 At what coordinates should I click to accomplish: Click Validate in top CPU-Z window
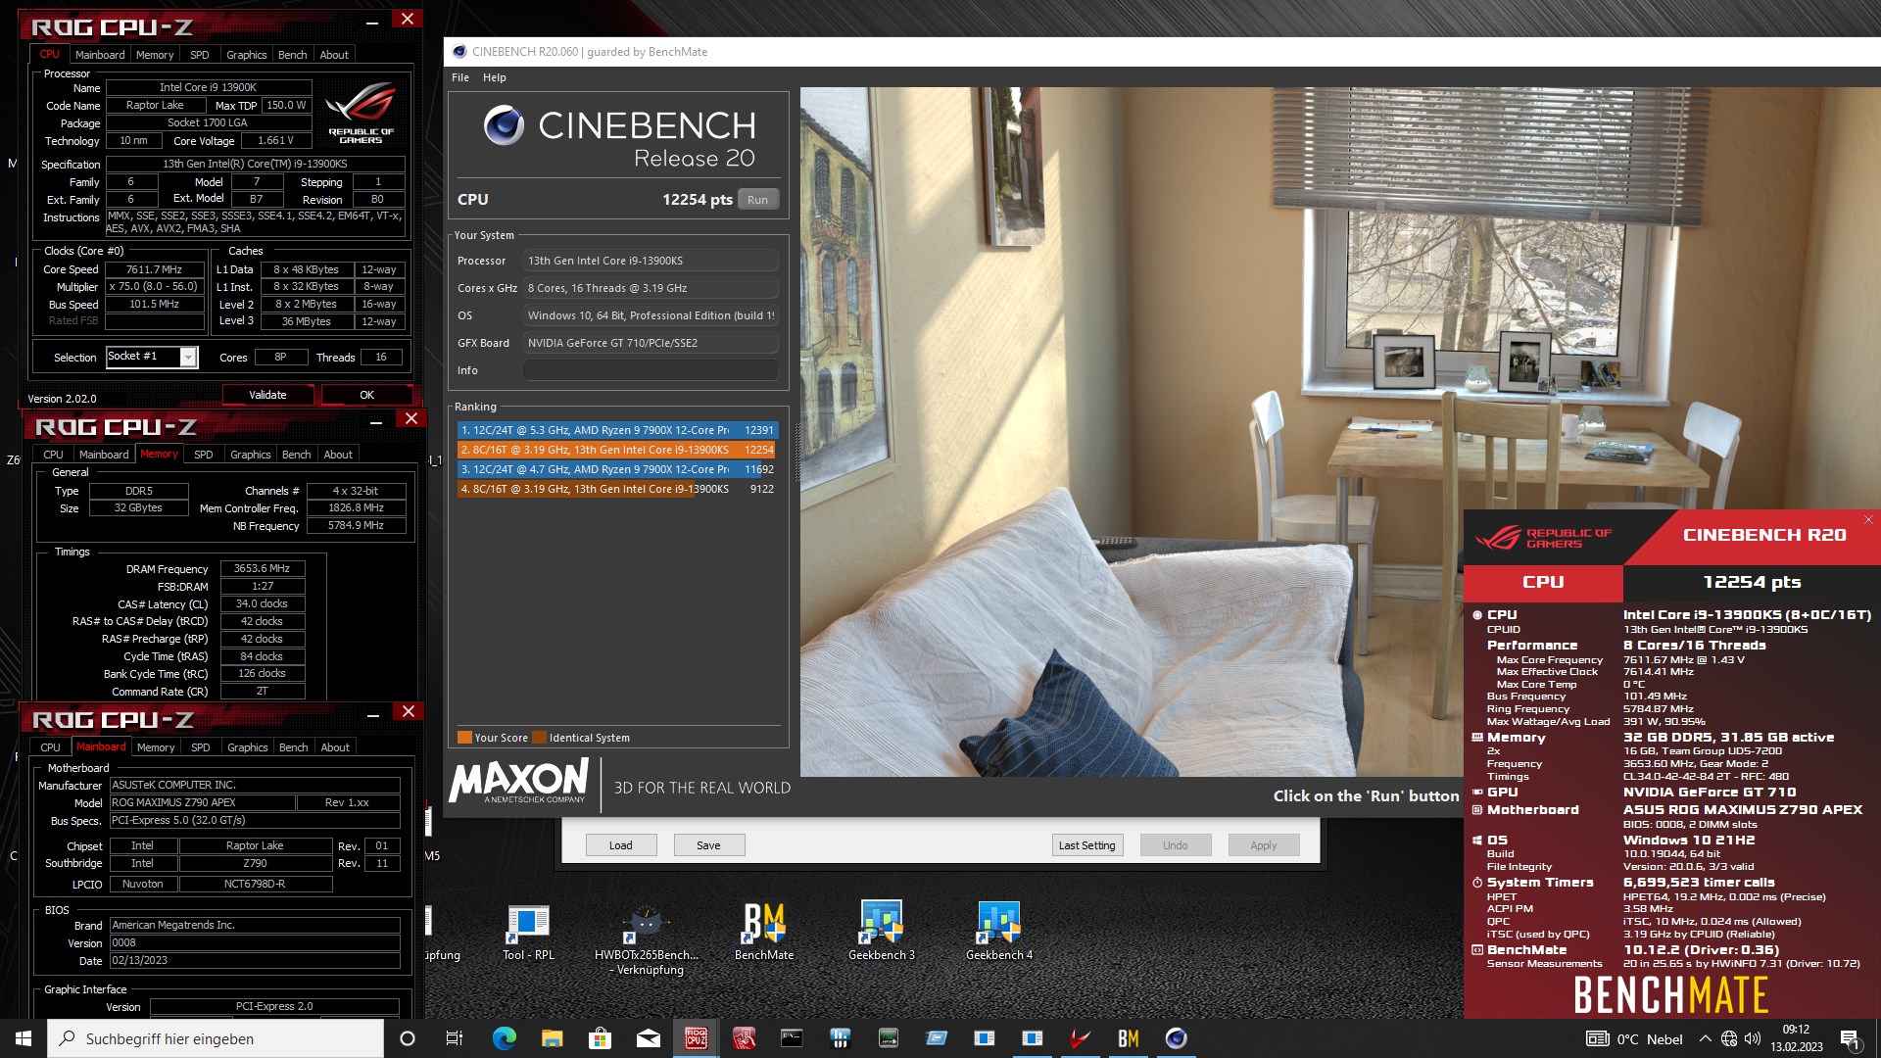tap(267, 395)
